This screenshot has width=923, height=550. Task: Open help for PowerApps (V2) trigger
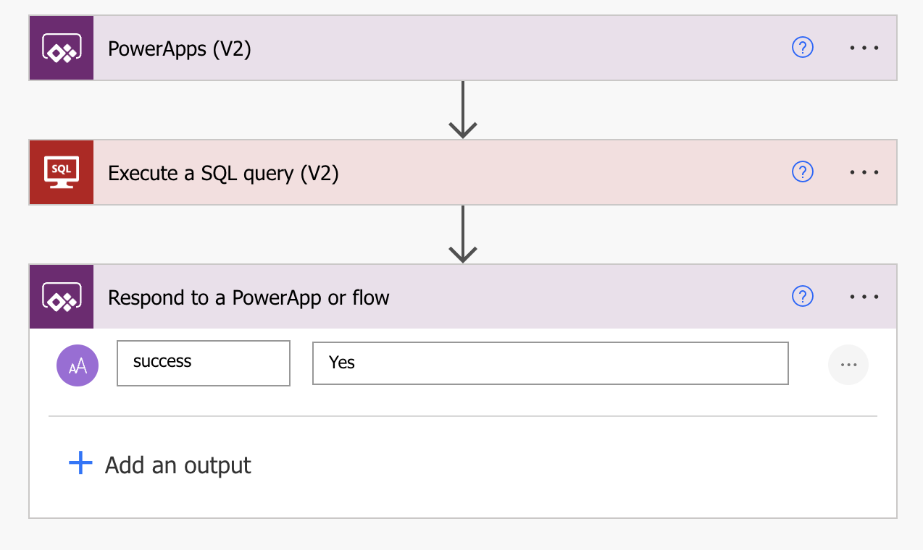click(x=802, y=48)
